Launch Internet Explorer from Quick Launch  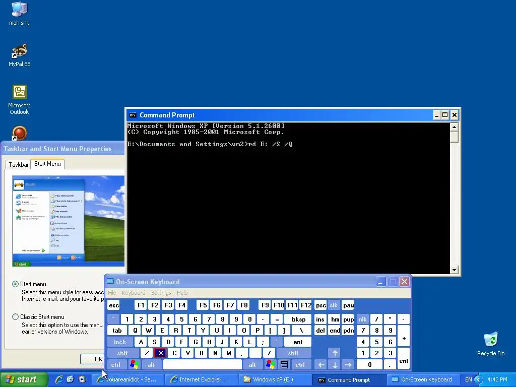tap(59, 379)
